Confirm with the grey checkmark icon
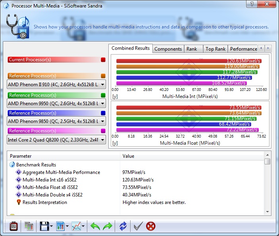Image resolution: width=279 pixels, height=236 pixels. [138, 226]
